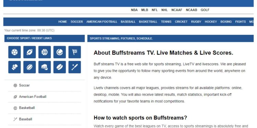Screen dimensions: 257x128
Task: Select the baseball bat icon tile
Action: point(75,67)
